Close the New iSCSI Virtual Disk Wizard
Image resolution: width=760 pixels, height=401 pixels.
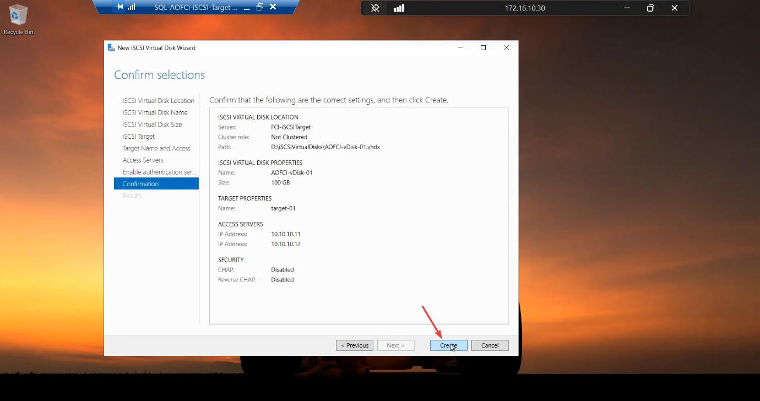click(x=507, y=48)
